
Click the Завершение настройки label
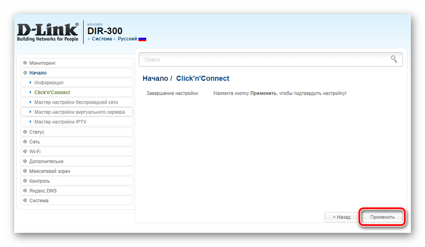click(x=173, y=93)
